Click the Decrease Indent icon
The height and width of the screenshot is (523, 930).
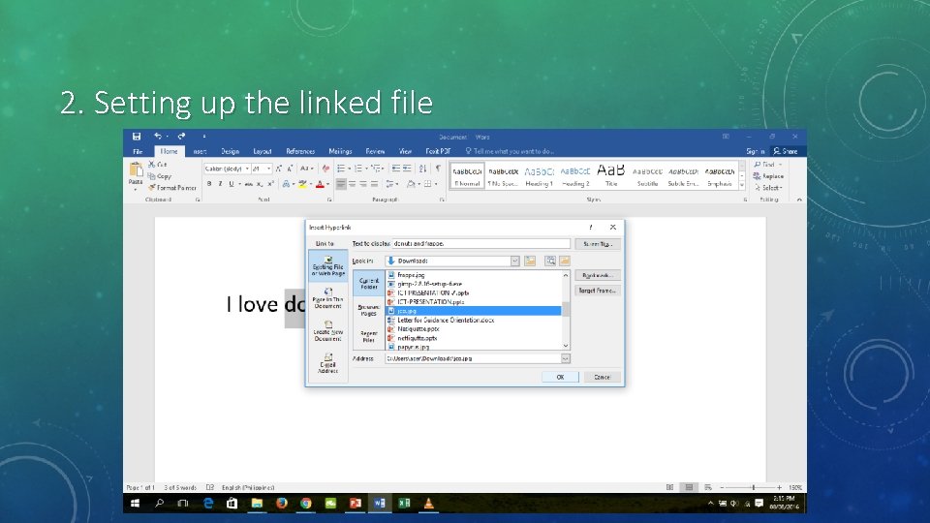click(x=395, y=169)
